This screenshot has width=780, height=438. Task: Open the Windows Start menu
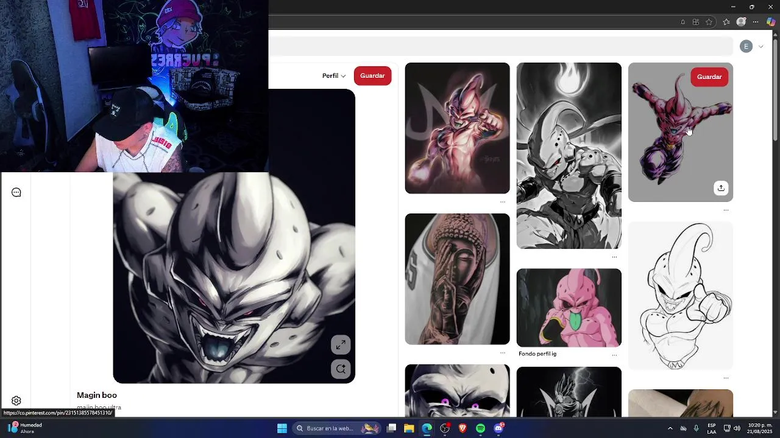coord(282,428)
